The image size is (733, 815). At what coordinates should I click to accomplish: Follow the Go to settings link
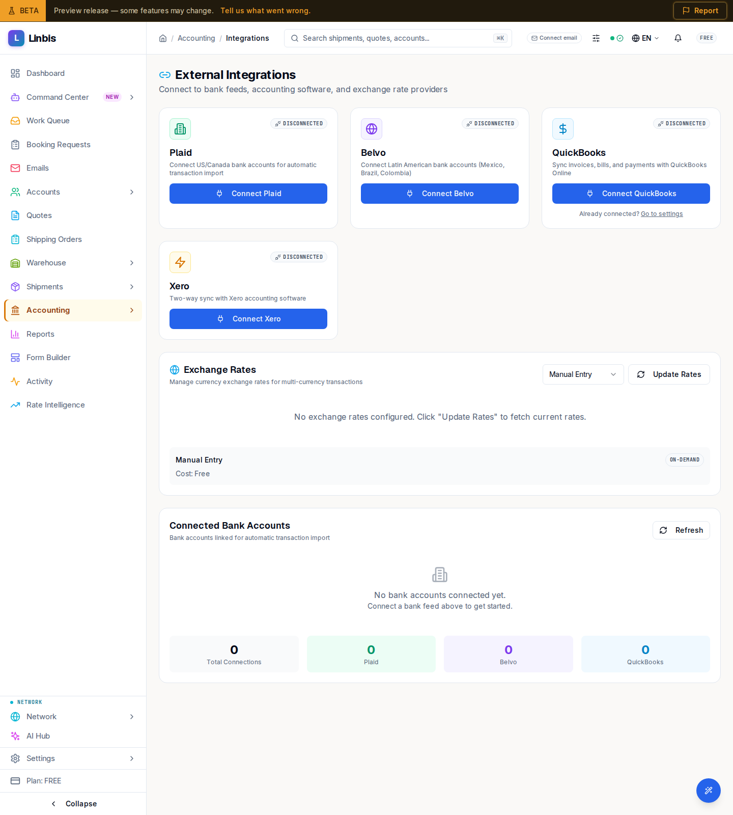click(662, 214)
